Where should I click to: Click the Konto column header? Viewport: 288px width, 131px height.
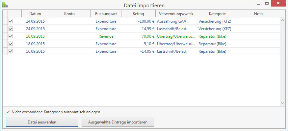[69, 14]
